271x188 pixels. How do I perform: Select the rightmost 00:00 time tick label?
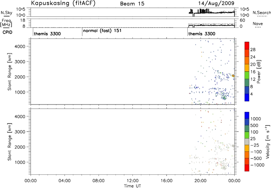[x=234, y=181]
